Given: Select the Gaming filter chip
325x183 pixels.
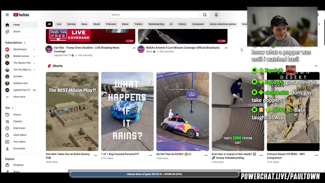Looking at the screenshot, I should click(x=71, y=24).
